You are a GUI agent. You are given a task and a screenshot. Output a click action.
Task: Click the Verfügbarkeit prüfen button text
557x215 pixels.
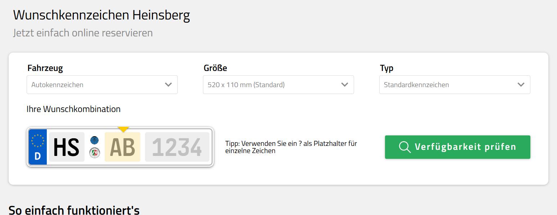(466, 147)
